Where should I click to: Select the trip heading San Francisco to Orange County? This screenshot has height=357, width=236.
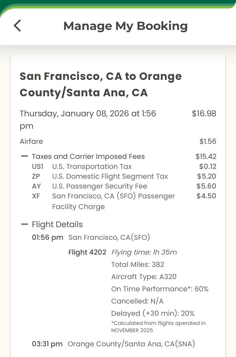pyautogui.click(x=101, y=84)
